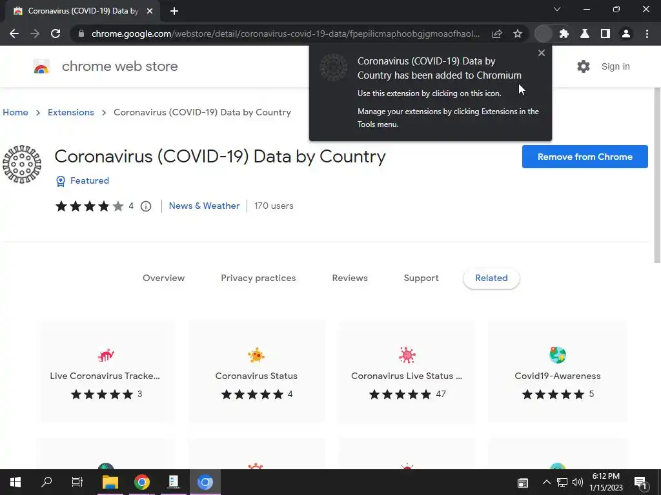Open Coronavirus Status extension card
661x495 pixels.
pos(256,371)
